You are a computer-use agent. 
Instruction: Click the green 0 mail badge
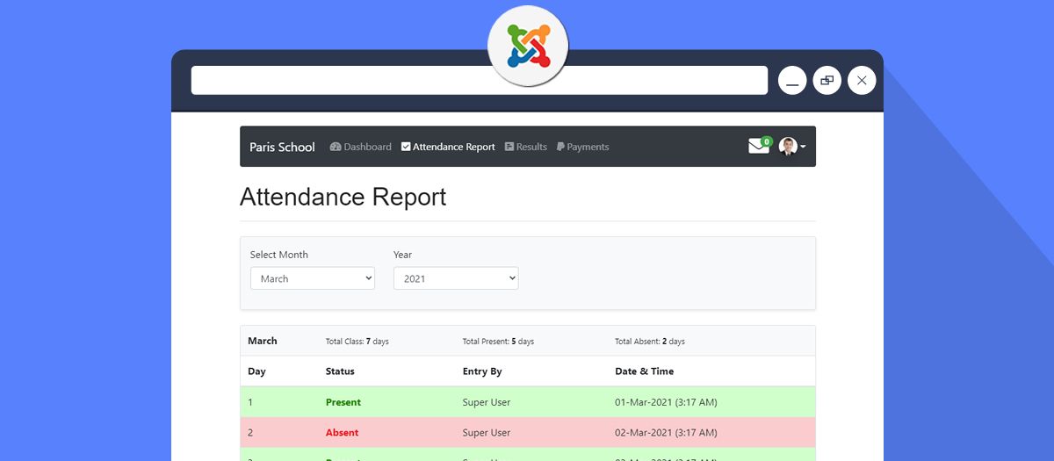pyautogui.click(x=767, y=141)
